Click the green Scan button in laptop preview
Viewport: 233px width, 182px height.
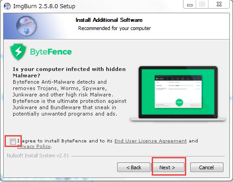[179, 102]
